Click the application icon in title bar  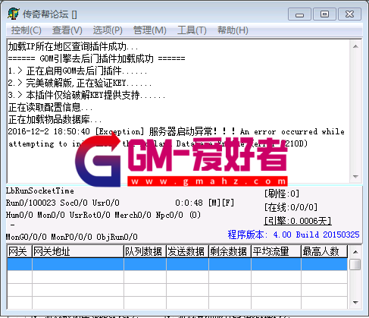[13, 14]
